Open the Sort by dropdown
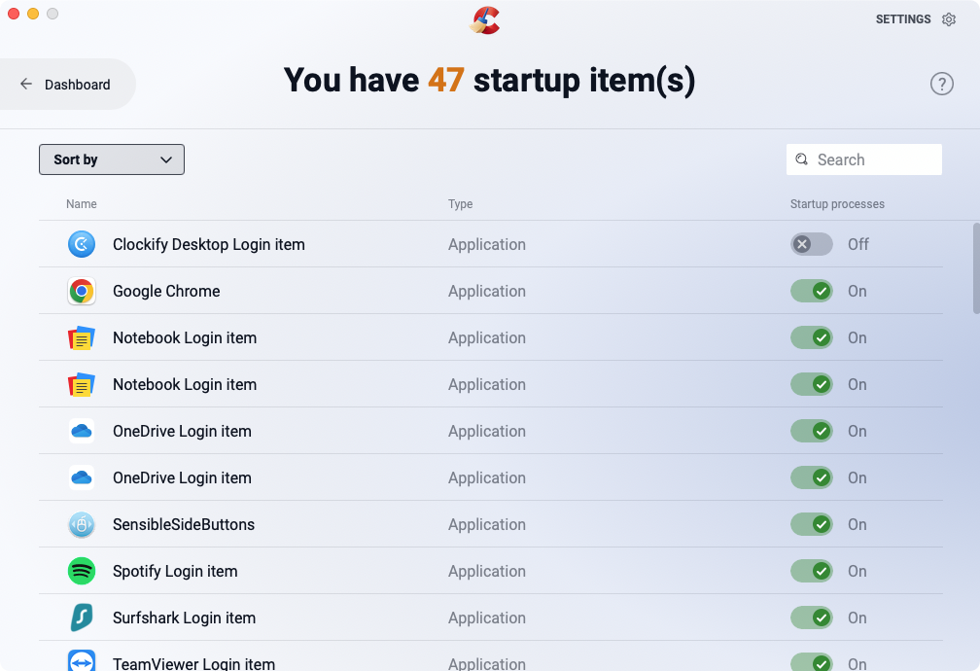This screenshot has width=980, height=671. click(112, 159)
